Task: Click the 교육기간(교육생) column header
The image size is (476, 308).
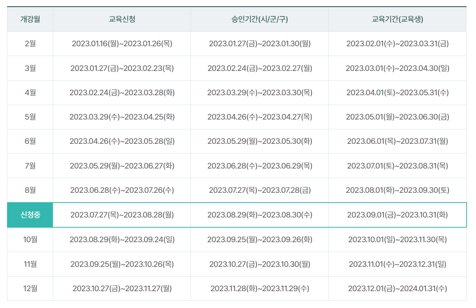Action: click(x=397, y=19)
